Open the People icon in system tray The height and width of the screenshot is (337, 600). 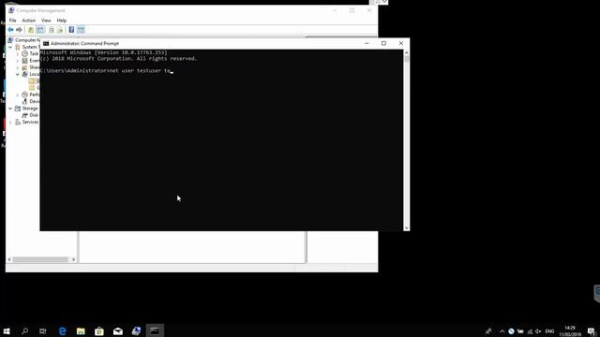coord(488,331)
